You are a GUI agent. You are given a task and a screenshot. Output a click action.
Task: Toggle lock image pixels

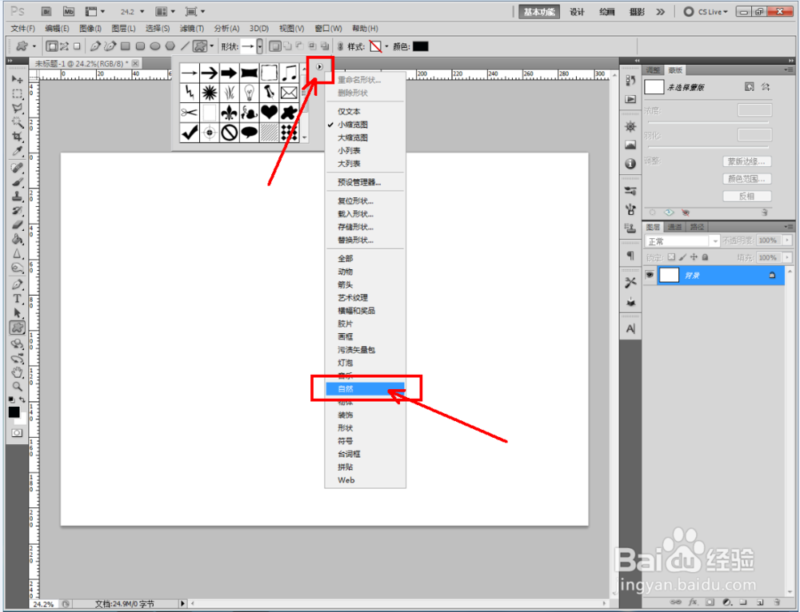point(682,257)
